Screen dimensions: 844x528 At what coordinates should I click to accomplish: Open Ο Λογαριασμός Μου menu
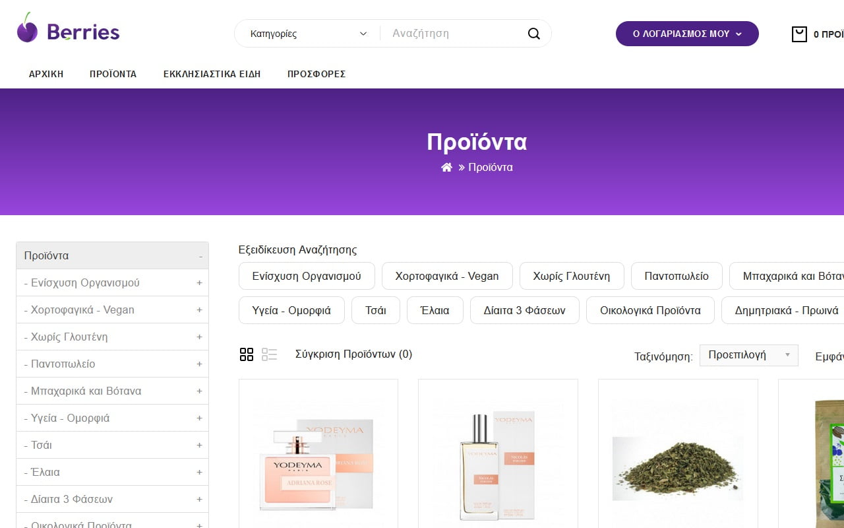687,34
